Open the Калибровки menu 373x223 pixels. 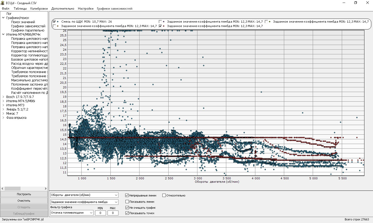(x=39, y=9)
